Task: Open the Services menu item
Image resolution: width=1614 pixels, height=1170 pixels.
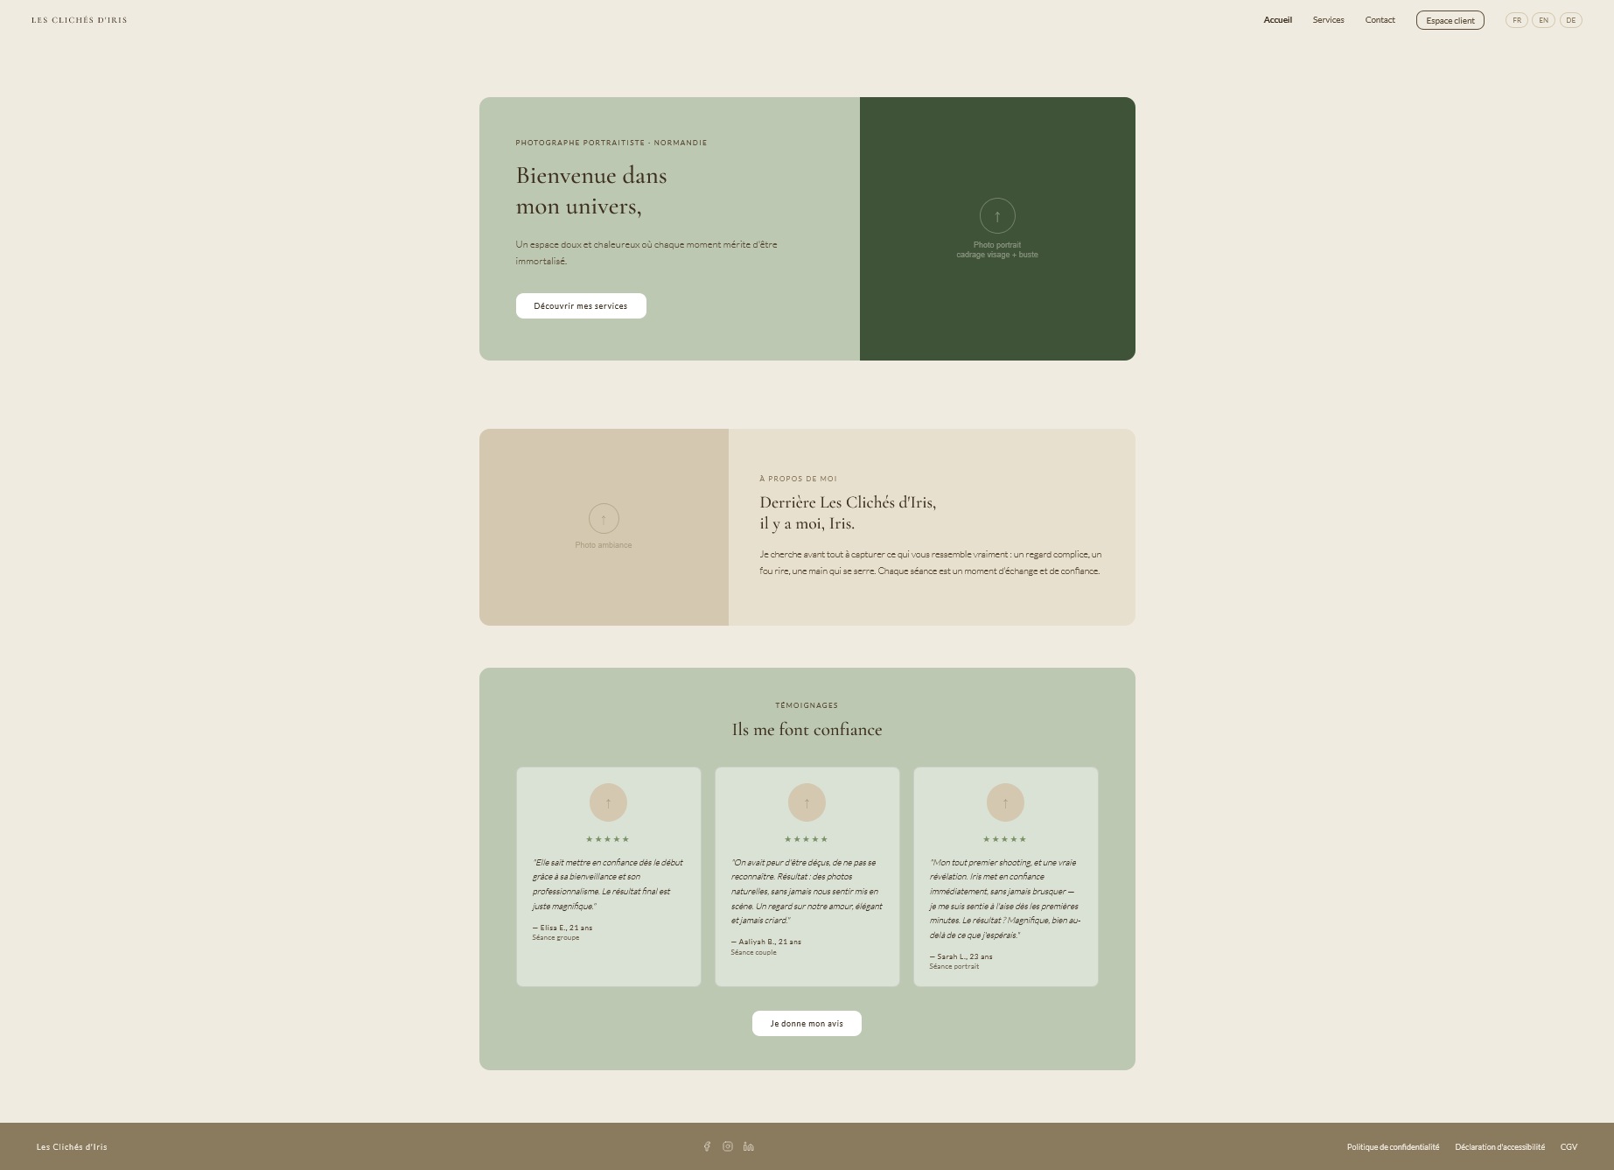Action: point(1328,20)
